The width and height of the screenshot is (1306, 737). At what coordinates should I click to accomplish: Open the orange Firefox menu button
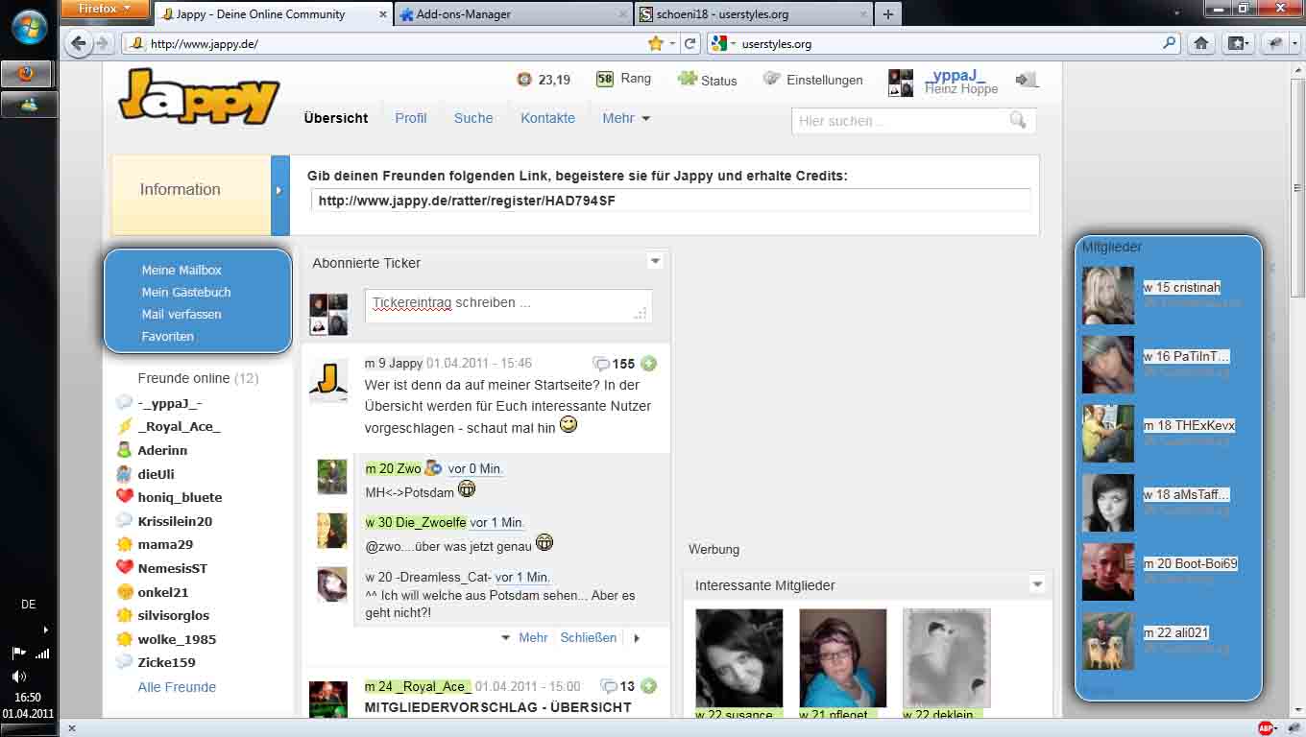pyautogui.click(x=104, y=10)
